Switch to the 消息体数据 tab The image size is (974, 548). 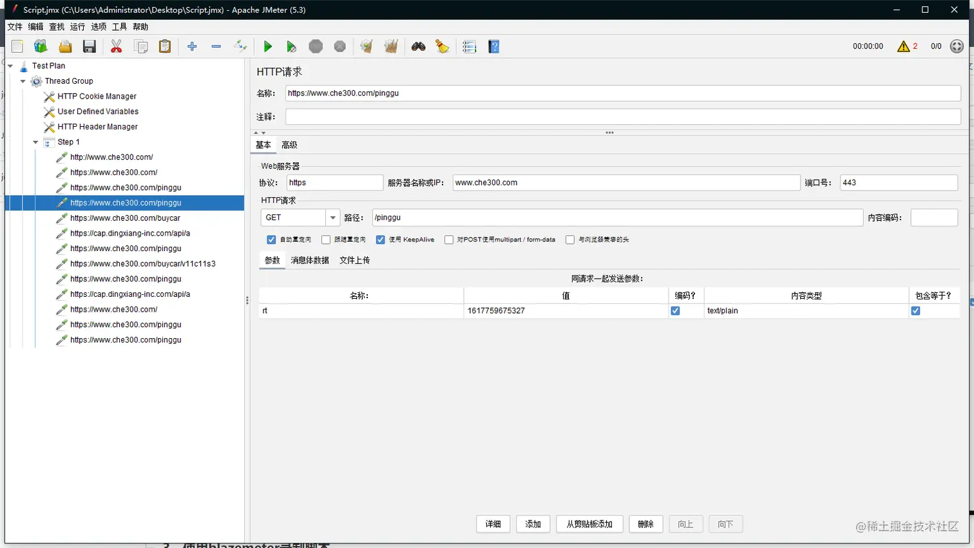click(x=310, y=260)
